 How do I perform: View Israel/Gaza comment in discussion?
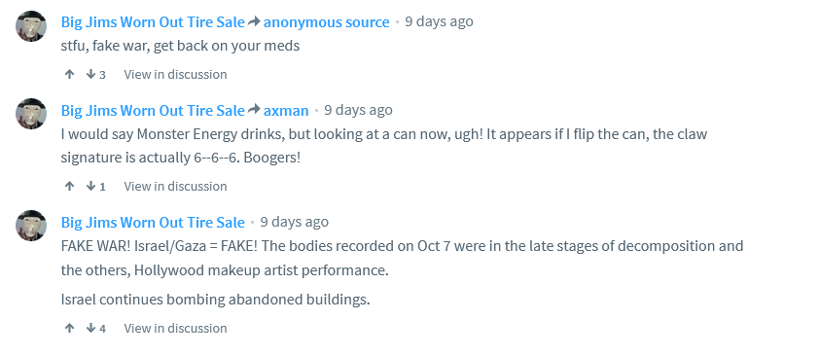point(175,328)
